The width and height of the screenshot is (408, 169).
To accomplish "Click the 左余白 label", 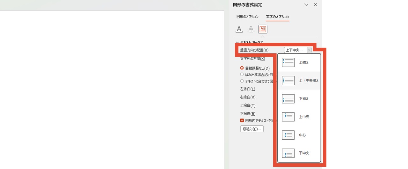I will point(248,89).
